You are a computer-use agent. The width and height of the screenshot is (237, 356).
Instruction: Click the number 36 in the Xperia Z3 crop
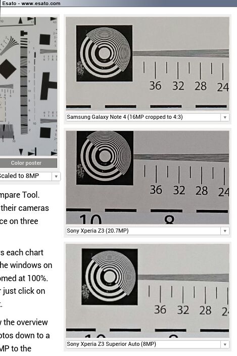pos(156,190)
